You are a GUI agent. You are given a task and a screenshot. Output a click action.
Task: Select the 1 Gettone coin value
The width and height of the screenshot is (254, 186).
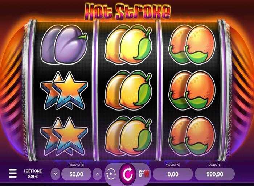pyautogui.click(x=33, y=174)
